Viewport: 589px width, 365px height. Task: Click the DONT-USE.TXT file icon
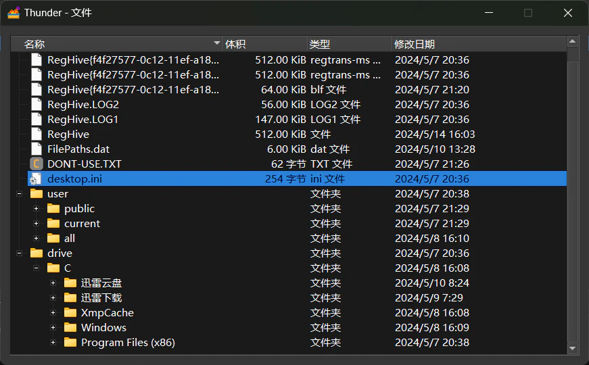[x=37, y=164]
